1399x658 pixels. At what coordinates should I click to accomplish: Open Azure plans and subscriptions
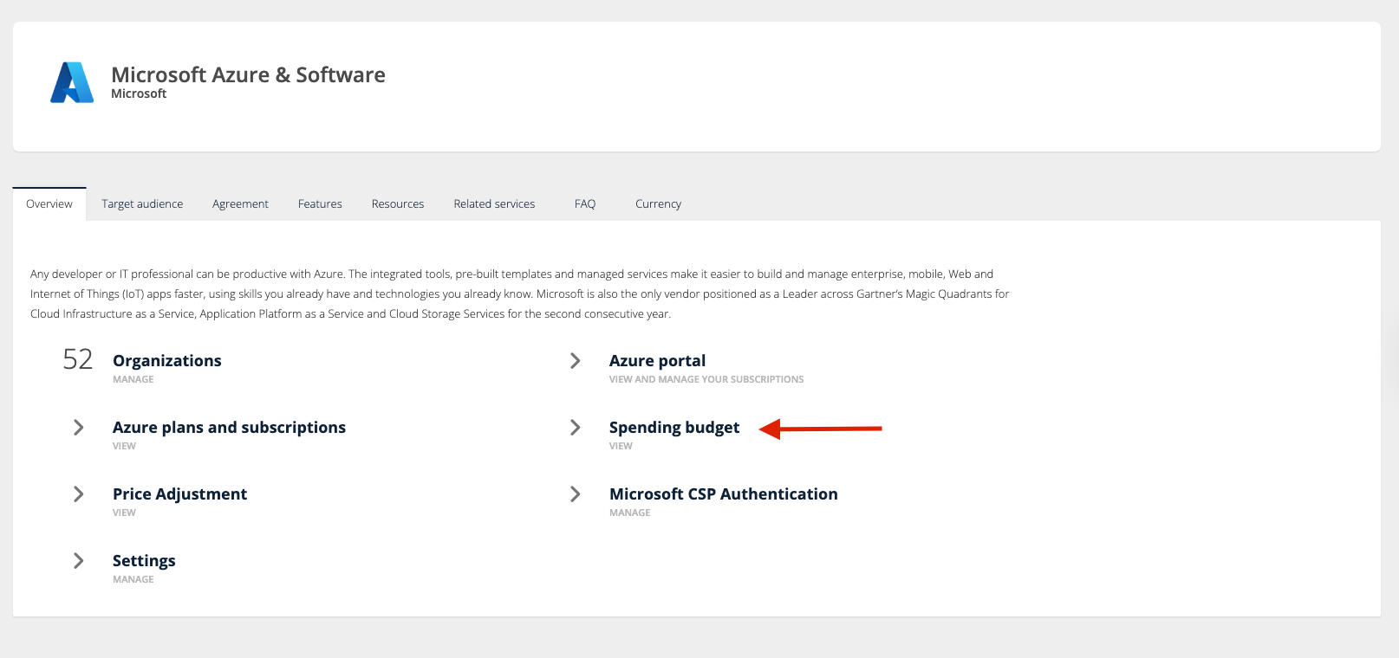pyautogui.click(x=229, y=428)
